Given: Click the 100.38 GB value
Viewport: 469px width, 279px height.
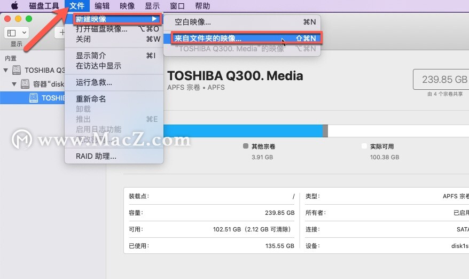Looking at the screenshot, I should point(385,157).
